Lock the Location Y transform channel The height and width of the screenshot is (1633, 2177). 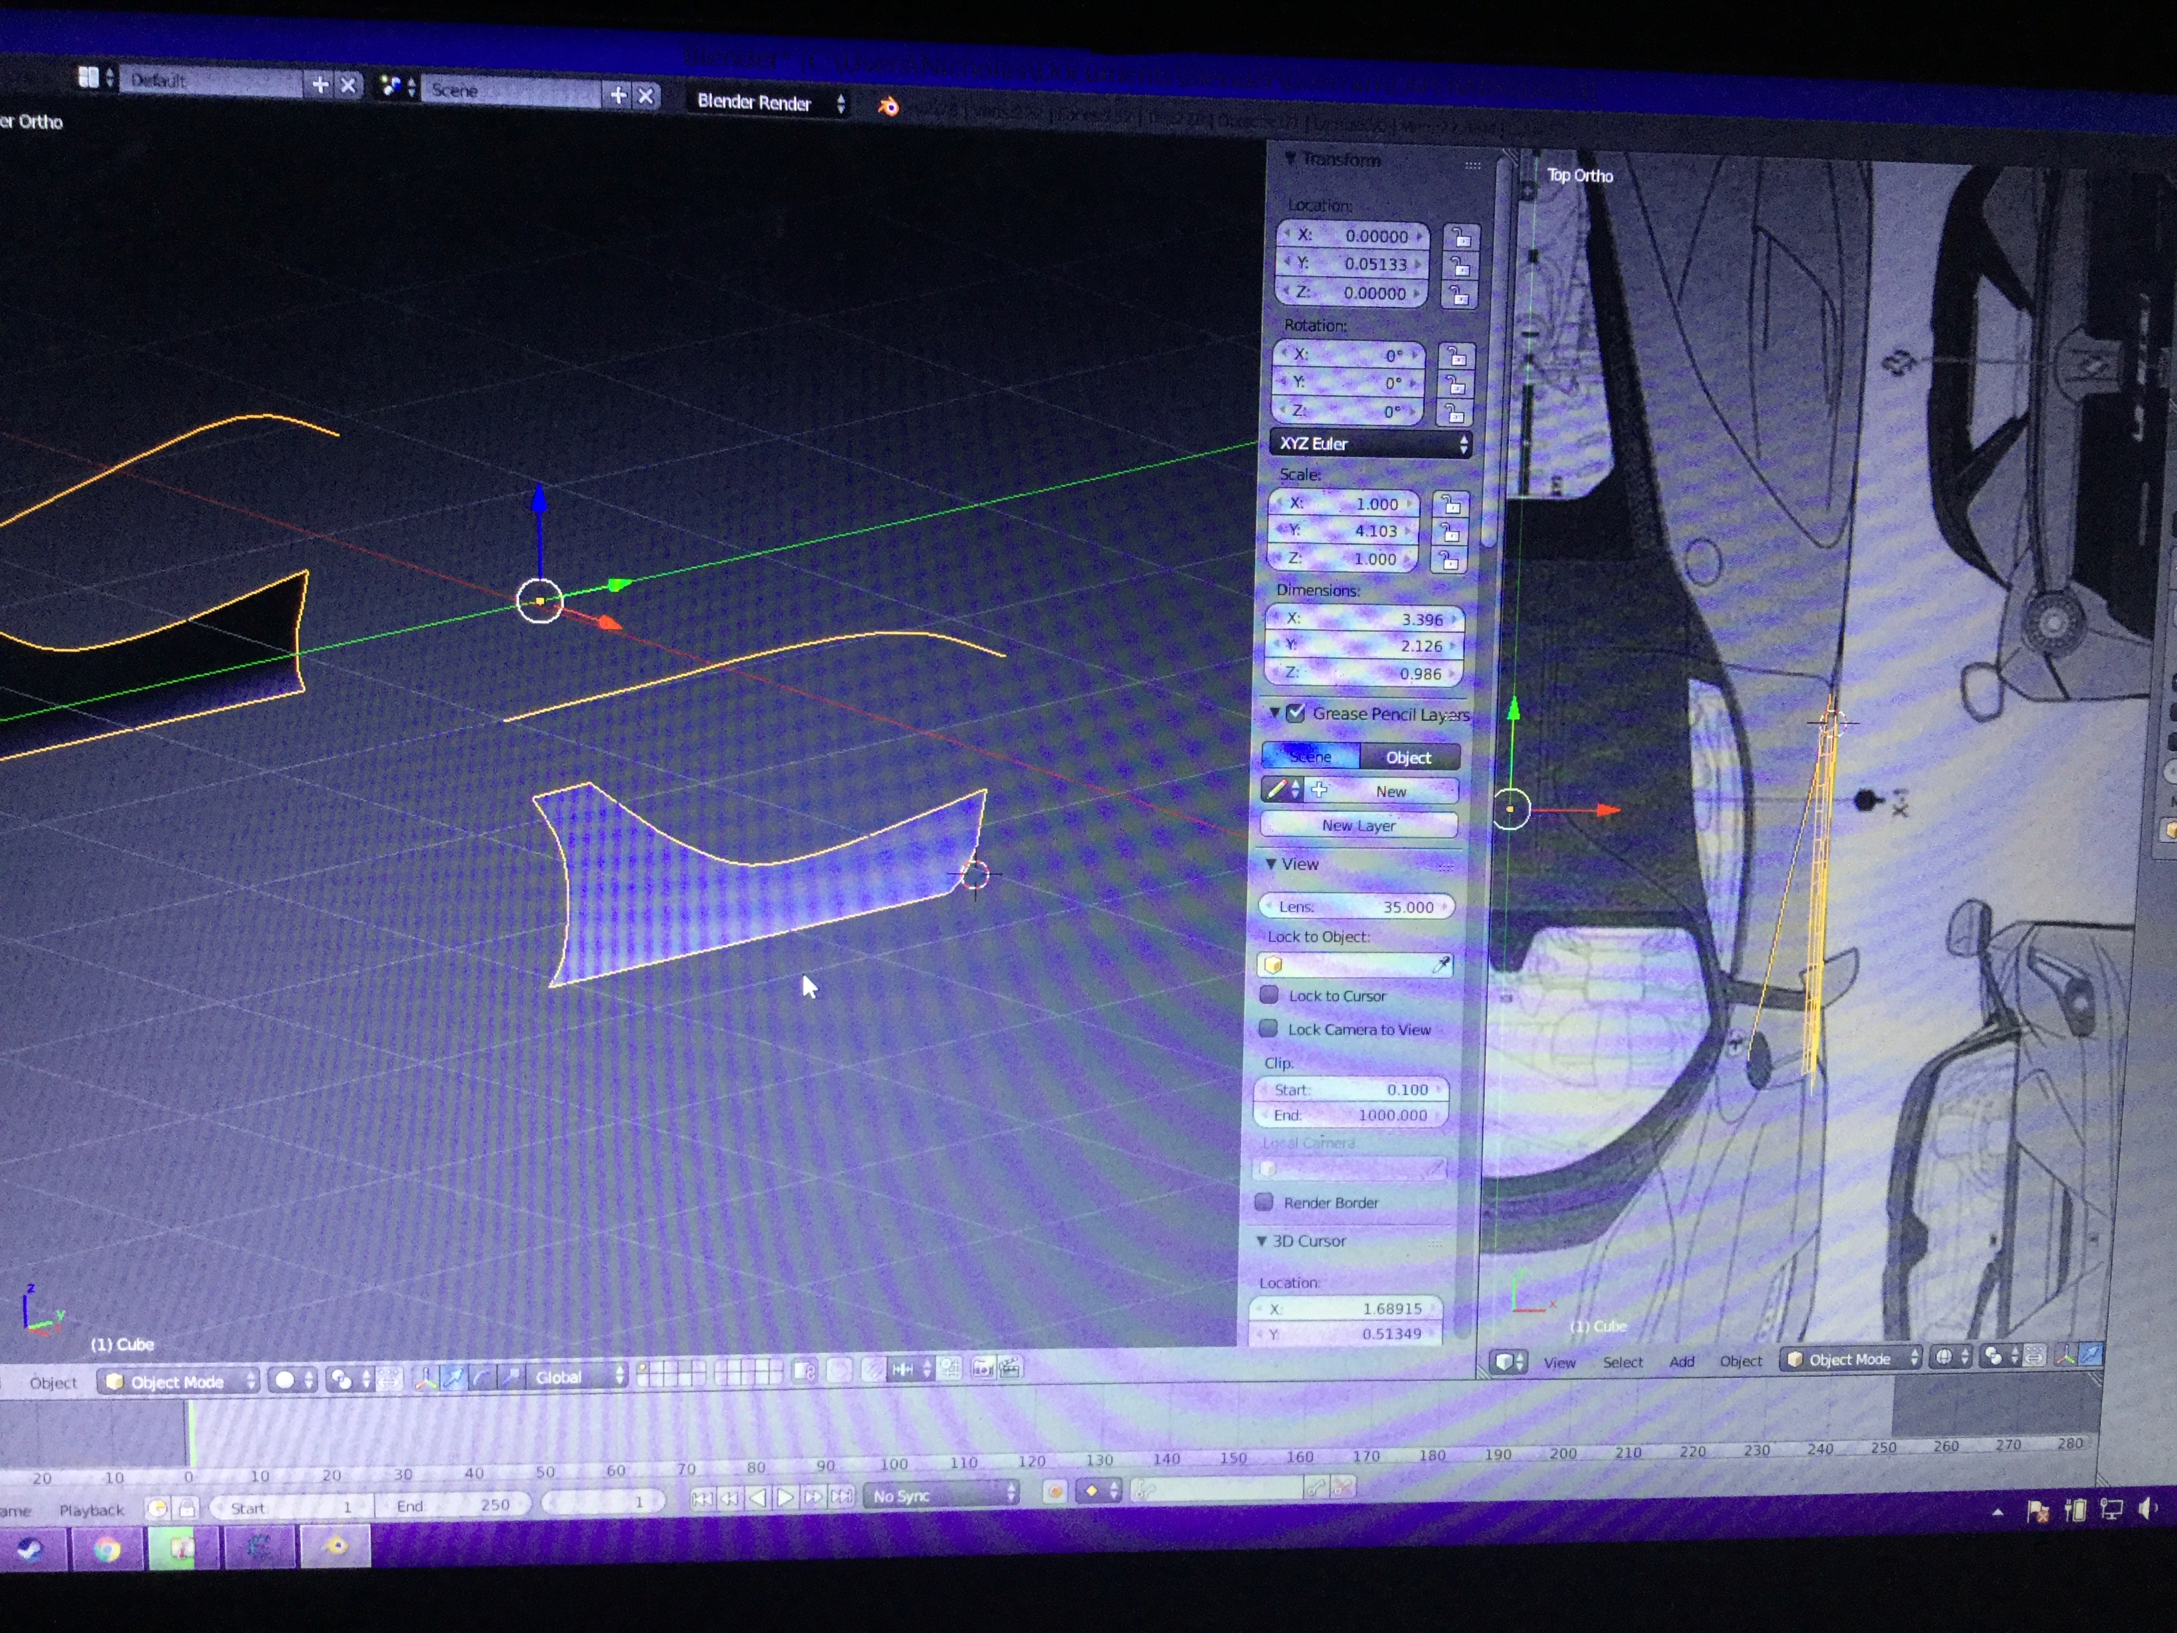tap(1461, 265)
